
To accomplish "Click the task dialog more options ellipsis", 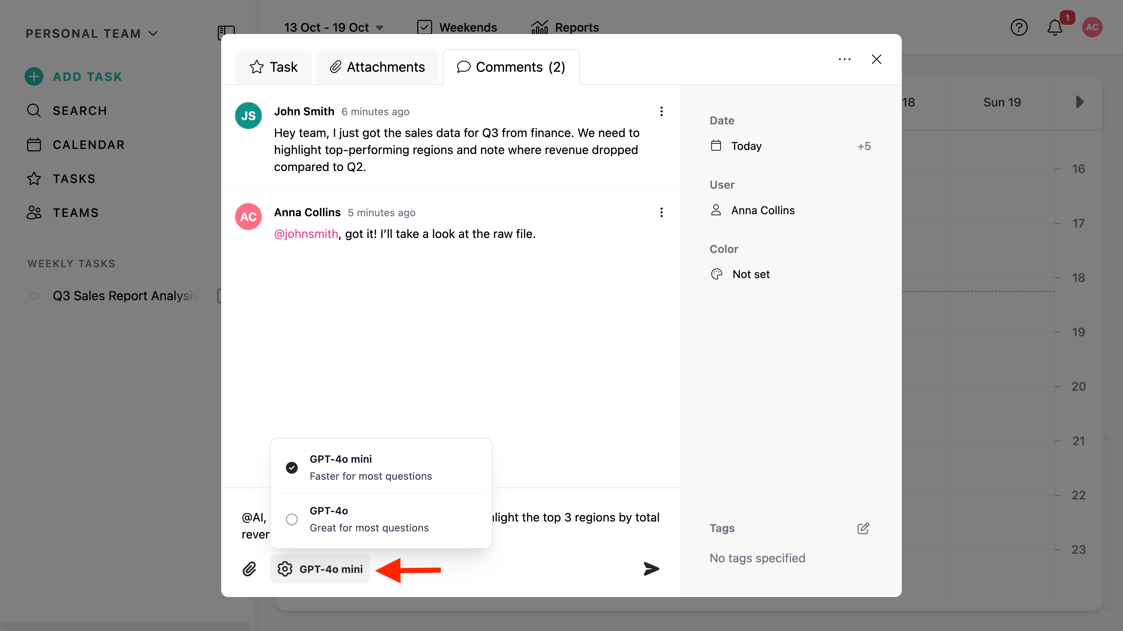I will point(844,59).
